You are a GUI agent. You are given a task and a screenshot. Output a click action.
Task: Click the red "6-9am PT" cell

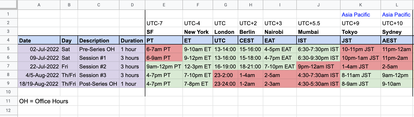(164, 58)
